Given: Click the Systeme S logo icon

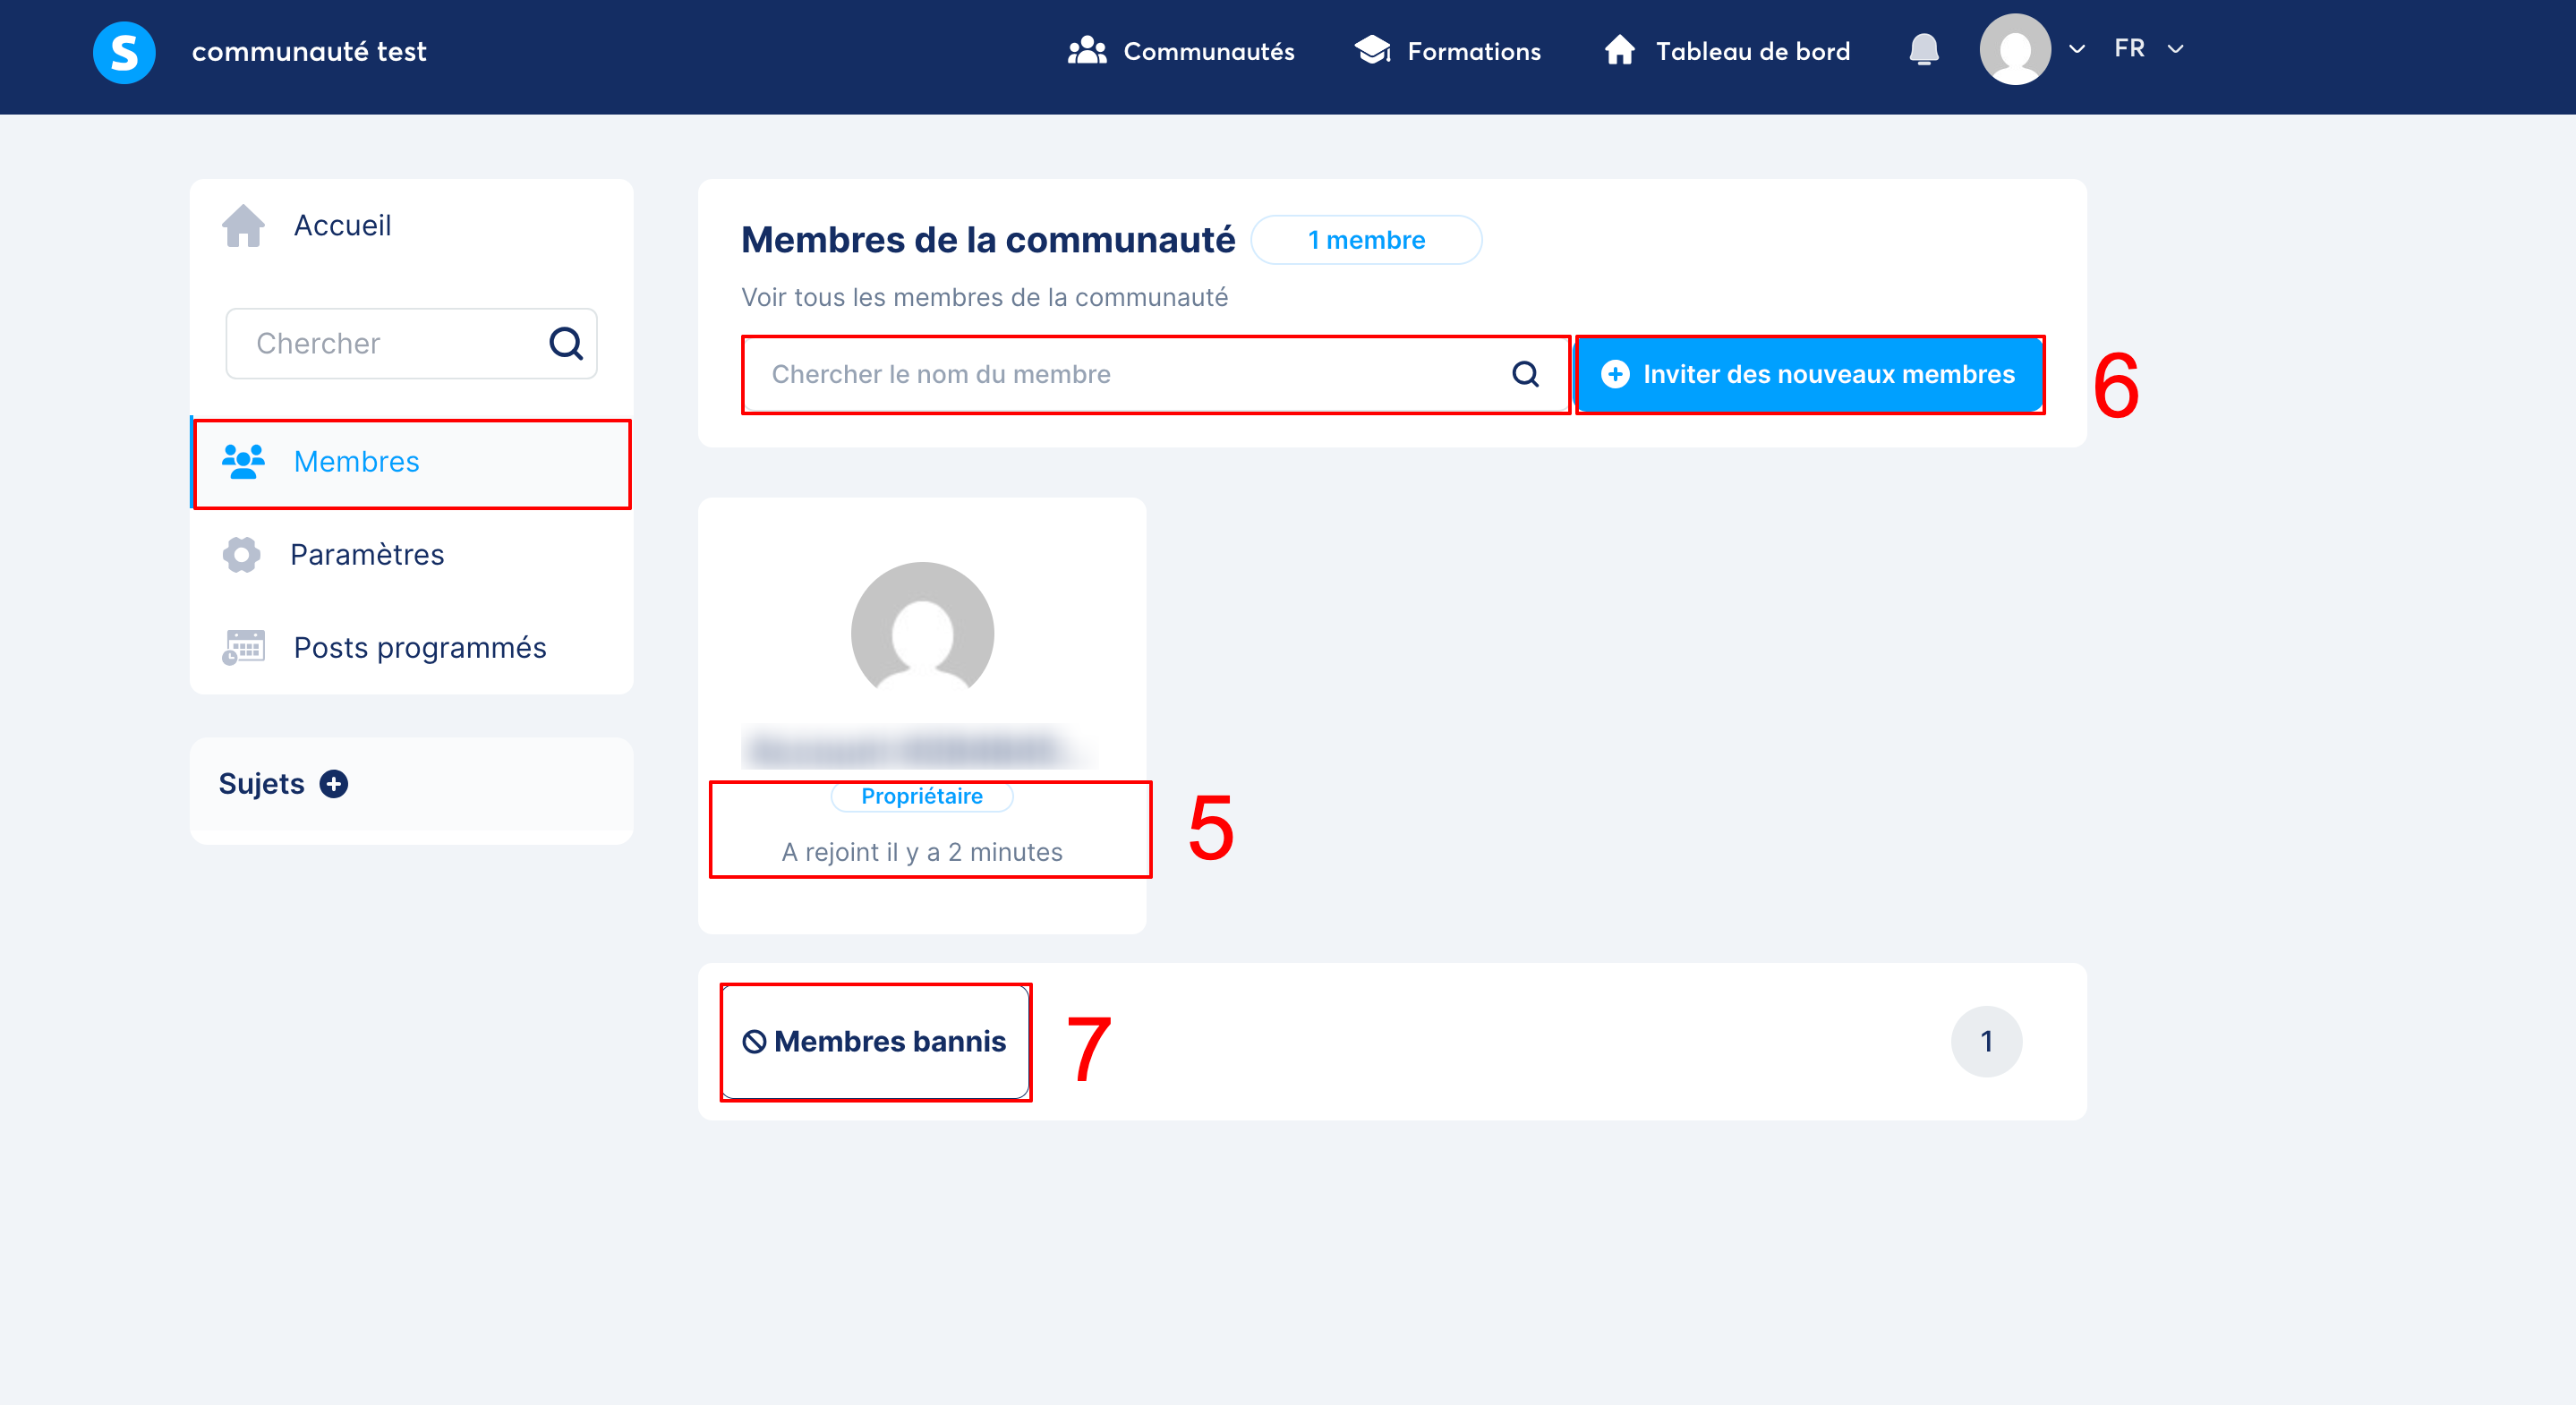Looking at the screenshot, I should tap(124, 51).
